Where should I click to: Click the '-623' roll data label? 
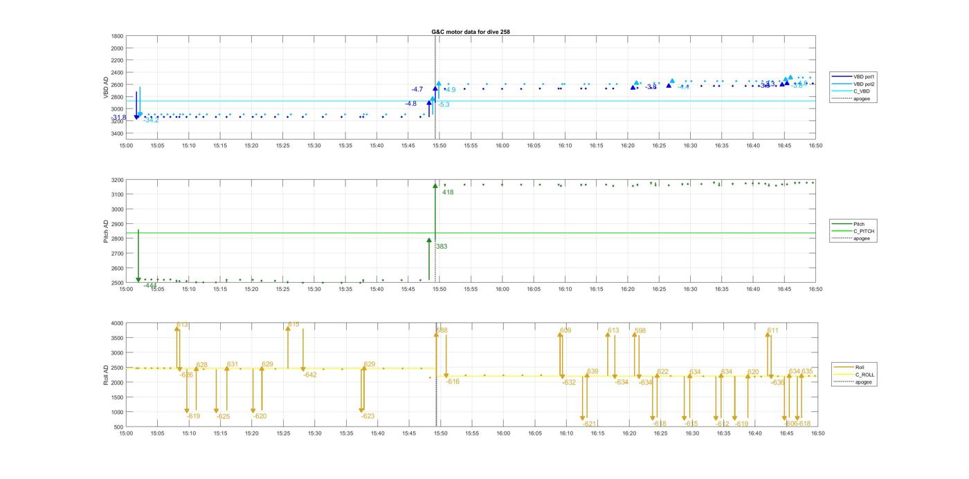tap(368, 416)
